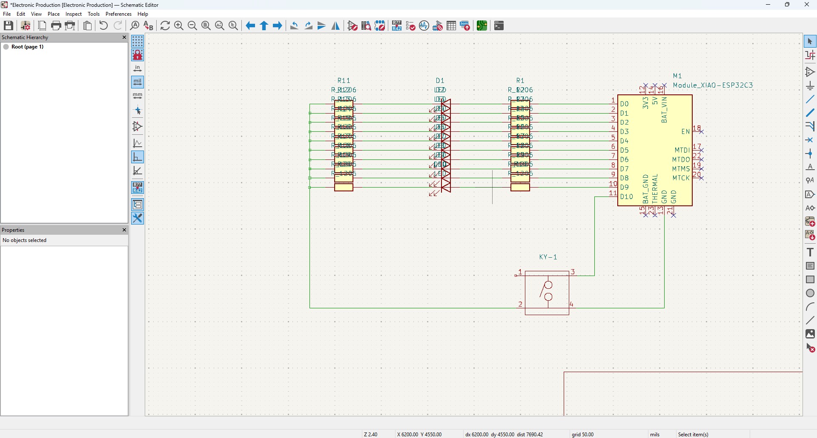817x438 pixels.
Task: Toggle properties manager panel
Action: point(138,218)
